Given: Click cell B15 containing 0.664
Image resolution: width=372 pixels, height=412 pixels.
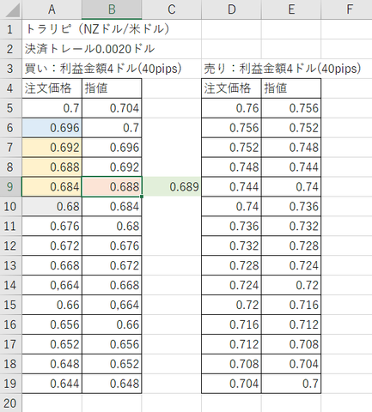Looking at the screenshot, I should coord(112,305).
